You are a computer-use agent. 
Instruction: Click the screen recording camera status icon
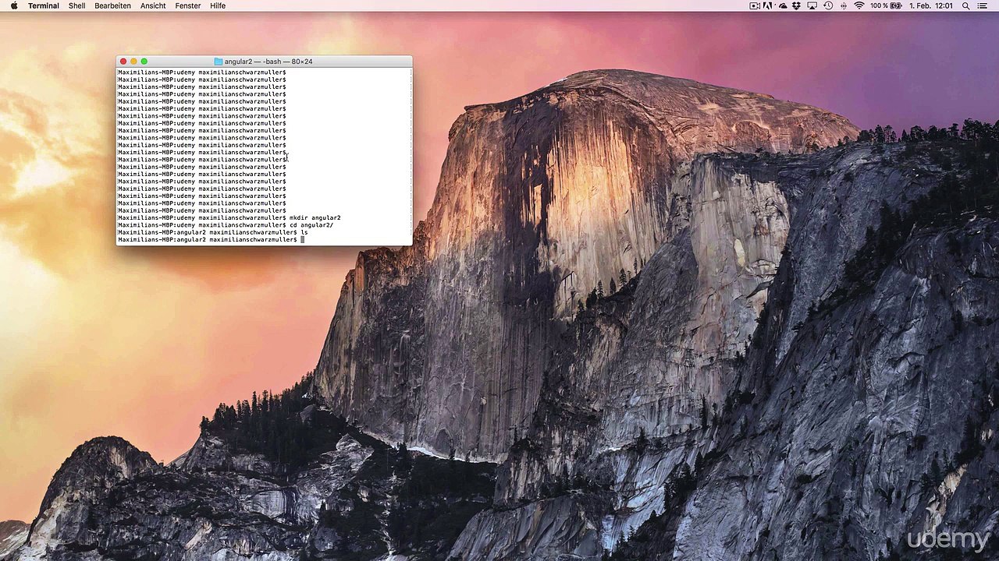[755, 5]
